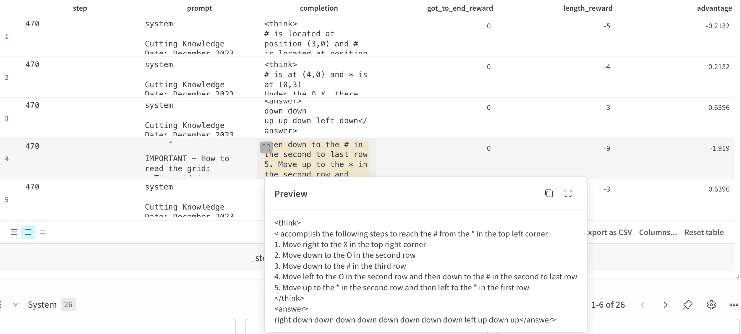Go to next page of results
The height and width of the screenshot is (334, 741).
(665, 304)
